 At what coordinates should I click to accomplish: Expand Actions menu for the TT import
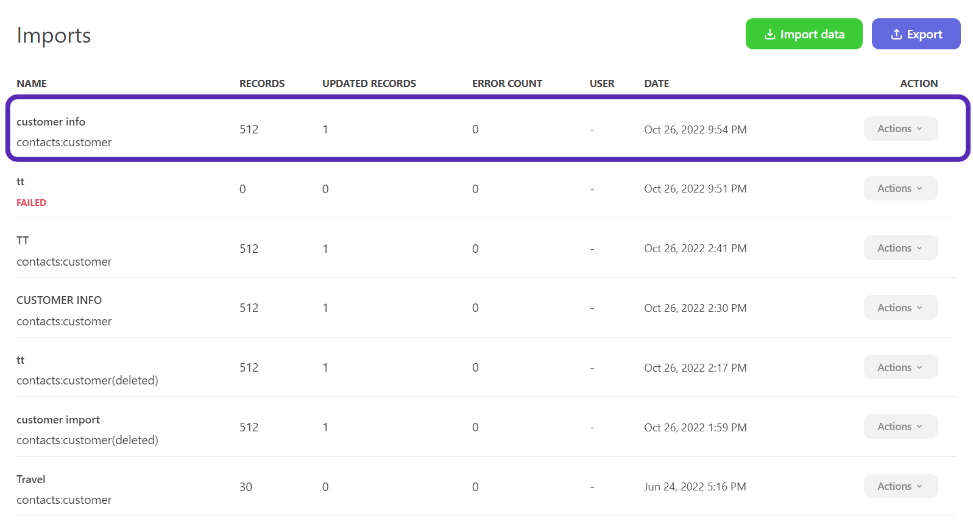(x=900, y=248)
